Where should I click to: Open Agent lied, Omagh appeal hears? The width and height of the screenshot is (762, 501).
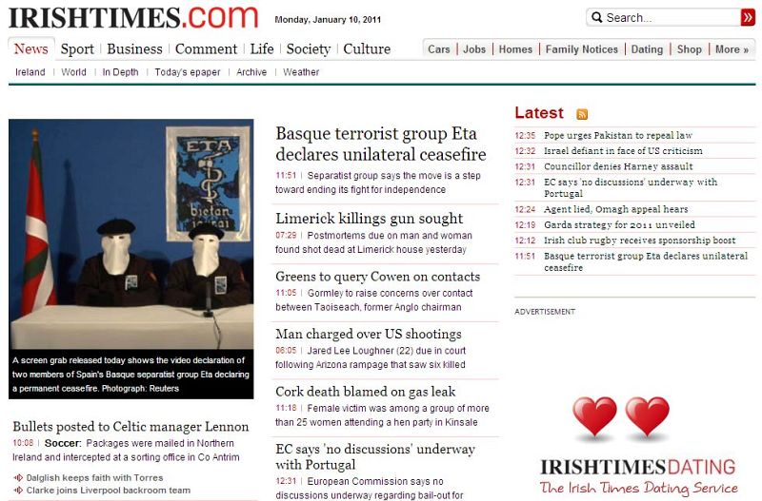pos(615,209)
